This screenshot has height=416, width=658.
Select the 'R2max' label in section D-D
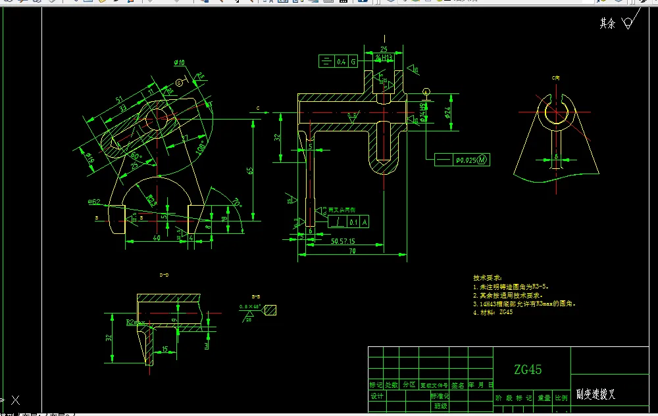click(135, 323)
